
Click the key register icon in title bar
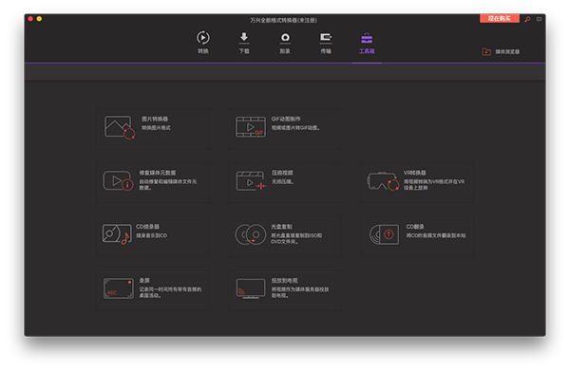click(x=527, y=19)
